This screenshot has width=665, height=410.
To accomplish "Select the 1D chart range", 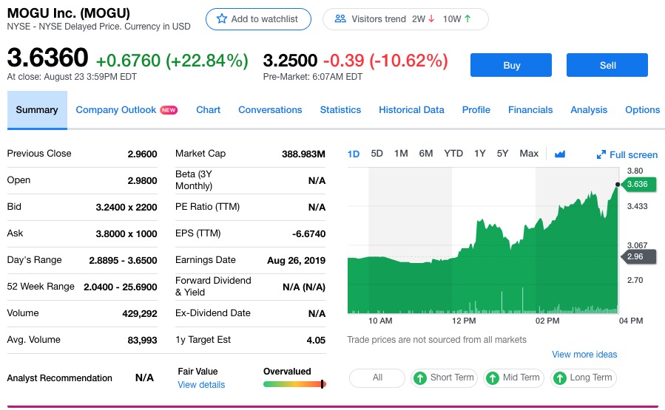I will tap(354, 154).
